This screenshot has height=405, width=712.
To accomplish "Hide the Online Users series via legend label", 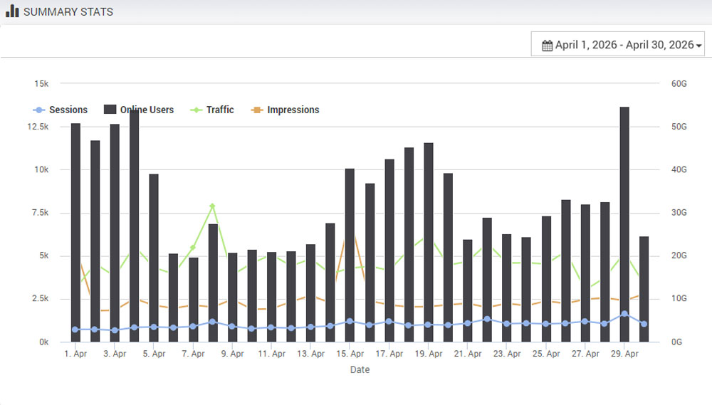I will click(147, 110).
